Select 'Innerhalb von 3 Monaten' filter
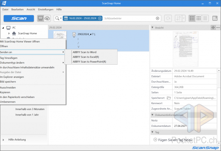 30,109
